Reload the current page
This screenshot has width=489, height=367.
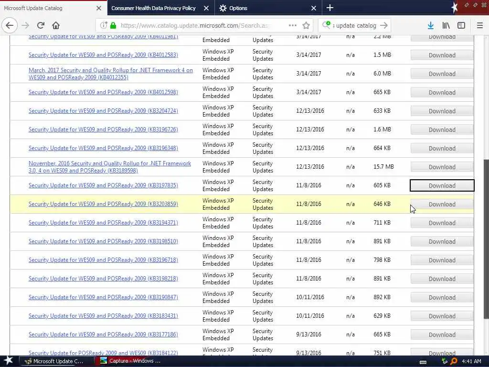coord(41,26)
